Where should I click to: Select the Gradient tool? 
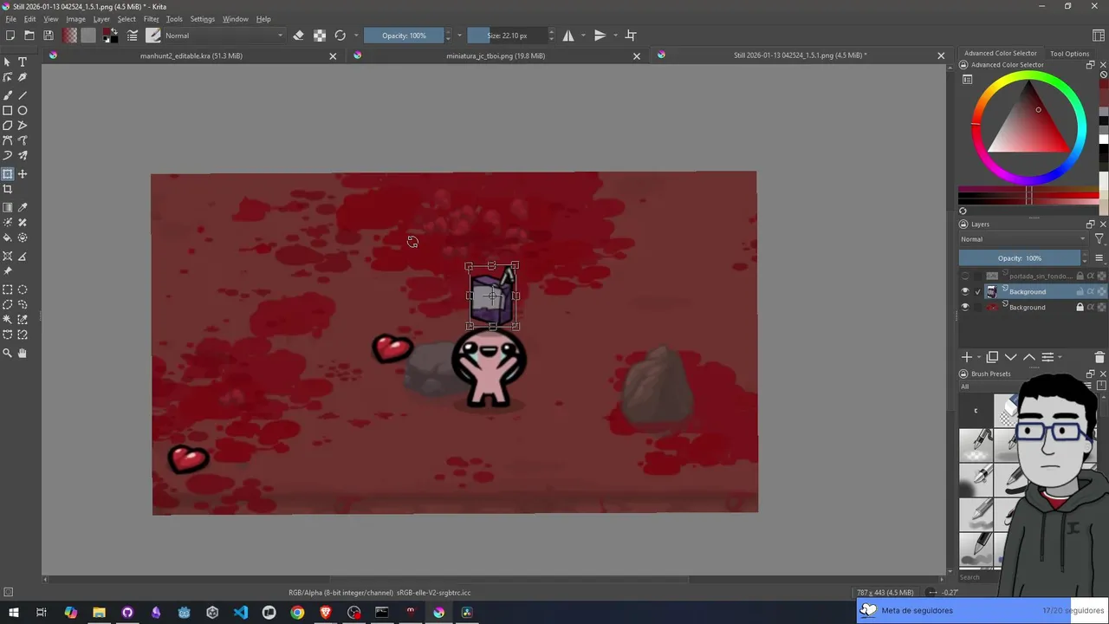8,208
